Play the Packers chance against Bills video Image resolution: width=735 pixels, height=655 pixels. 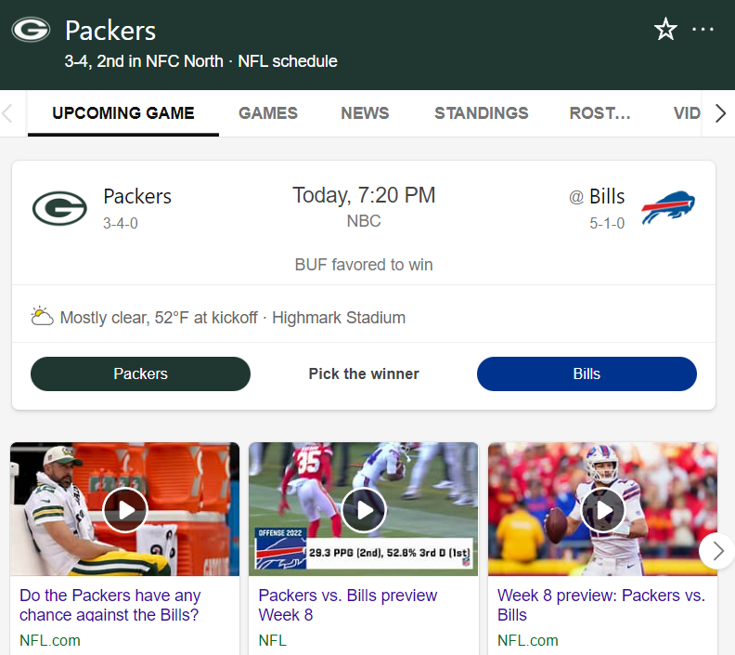point(125,510)
